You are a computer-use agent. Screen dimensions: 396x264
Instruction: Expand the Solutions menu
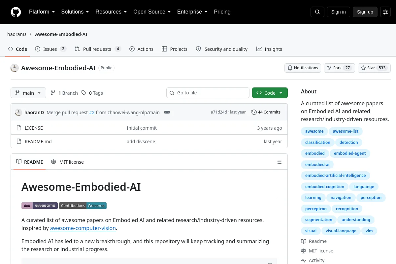(75, 12)
